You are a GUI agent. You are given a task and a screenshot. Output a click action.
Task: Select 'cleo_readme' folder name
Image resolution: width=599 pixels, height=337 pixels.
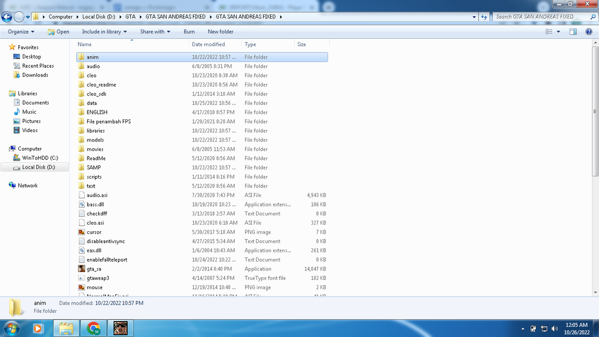(101, 85)
